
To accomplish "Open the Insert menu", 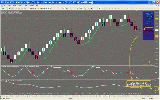I will pos(14,6).
